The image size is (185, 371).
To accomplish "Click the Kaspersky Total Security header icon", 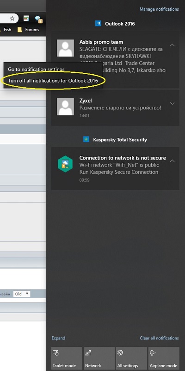I will click(86, 140).
